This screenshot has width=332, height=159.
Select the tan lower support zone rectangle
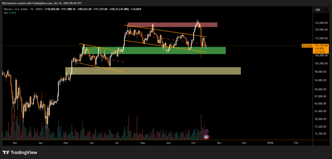153,71
